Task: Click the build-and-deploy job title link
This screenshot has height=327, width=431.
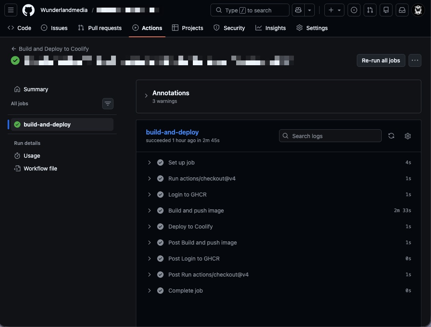Action: click(x=172, y=132)
